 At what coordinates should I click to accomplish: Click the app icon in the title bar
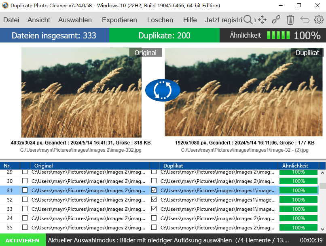tap(5, 6)
